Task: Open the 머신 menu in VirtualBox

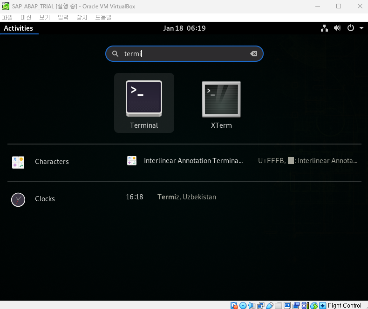Action: click(26, 17)
